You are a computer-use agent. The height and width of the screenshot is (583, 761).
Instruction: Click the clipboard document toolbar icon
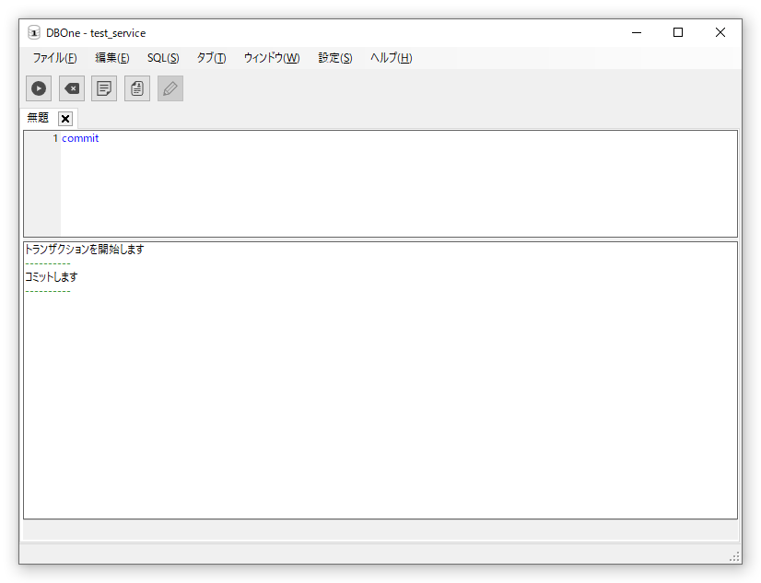point(137,88)
